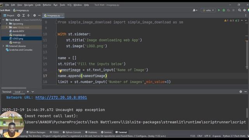Collapse the Tech Watt project root

pyautogui.click(x=4, y=20)
